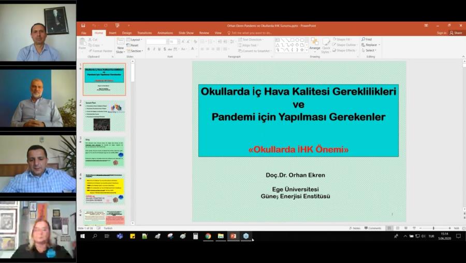
Task: Open Text Direction dropdown
Action: point(251,39)
